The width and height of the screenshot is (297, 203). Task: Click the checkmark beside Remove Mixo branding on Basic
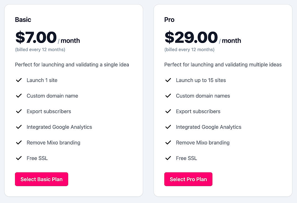coord(19,143)
